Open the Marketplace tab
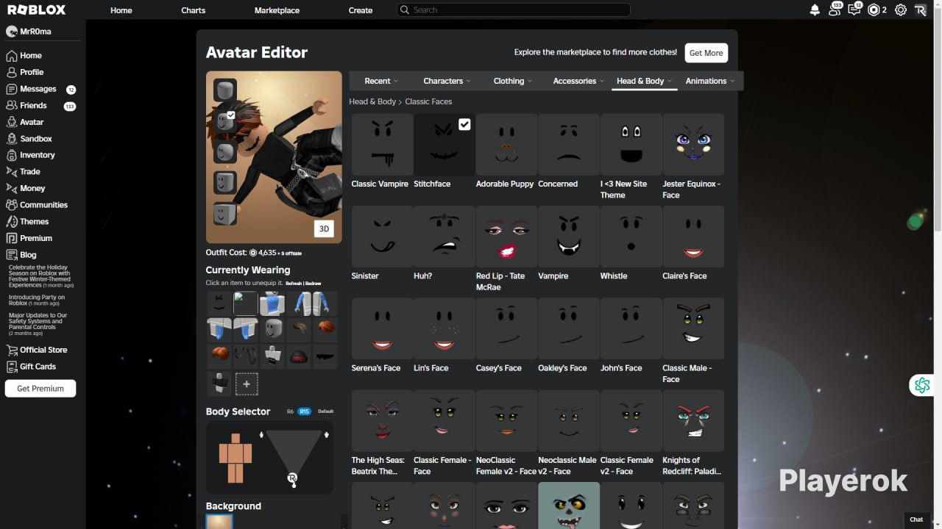The image size is (942, 529). 277,10
